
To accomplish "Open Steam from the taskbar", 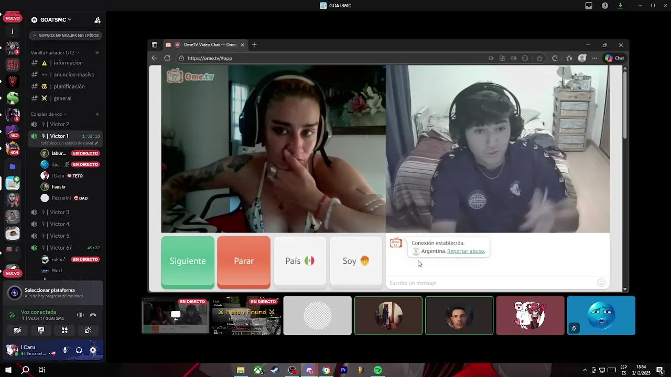I will pos(275,370).
